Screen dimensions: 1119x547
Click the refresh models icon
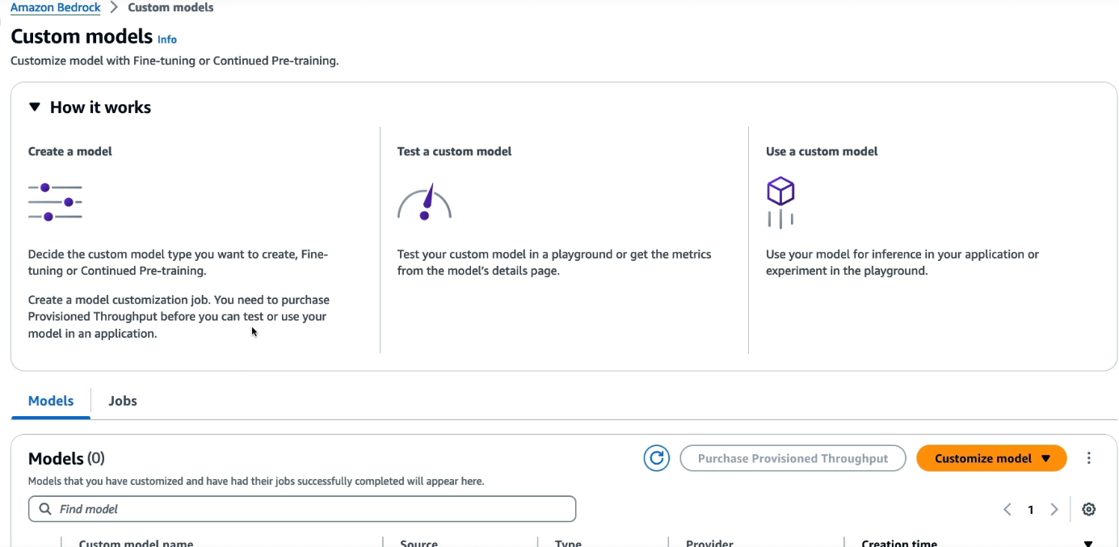pyautogui.click(x=656, y=458)
